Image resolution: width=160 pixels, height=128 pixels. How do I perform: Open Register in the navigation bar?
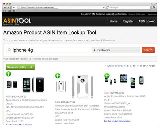(x=128, y=21)
